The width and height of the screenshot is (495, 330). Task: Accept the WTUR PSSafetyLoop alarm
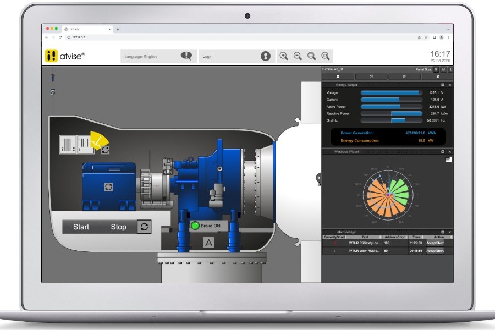(435, 243)
